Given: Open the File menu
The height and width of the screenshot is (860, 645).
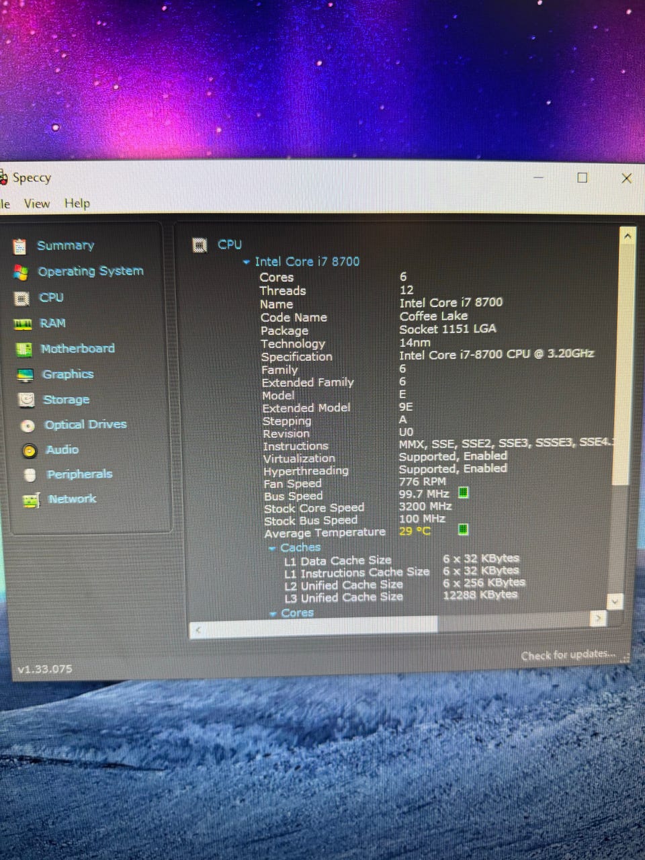Looking at the screenshot, I should pyautogui.click(x=5, y=204).
